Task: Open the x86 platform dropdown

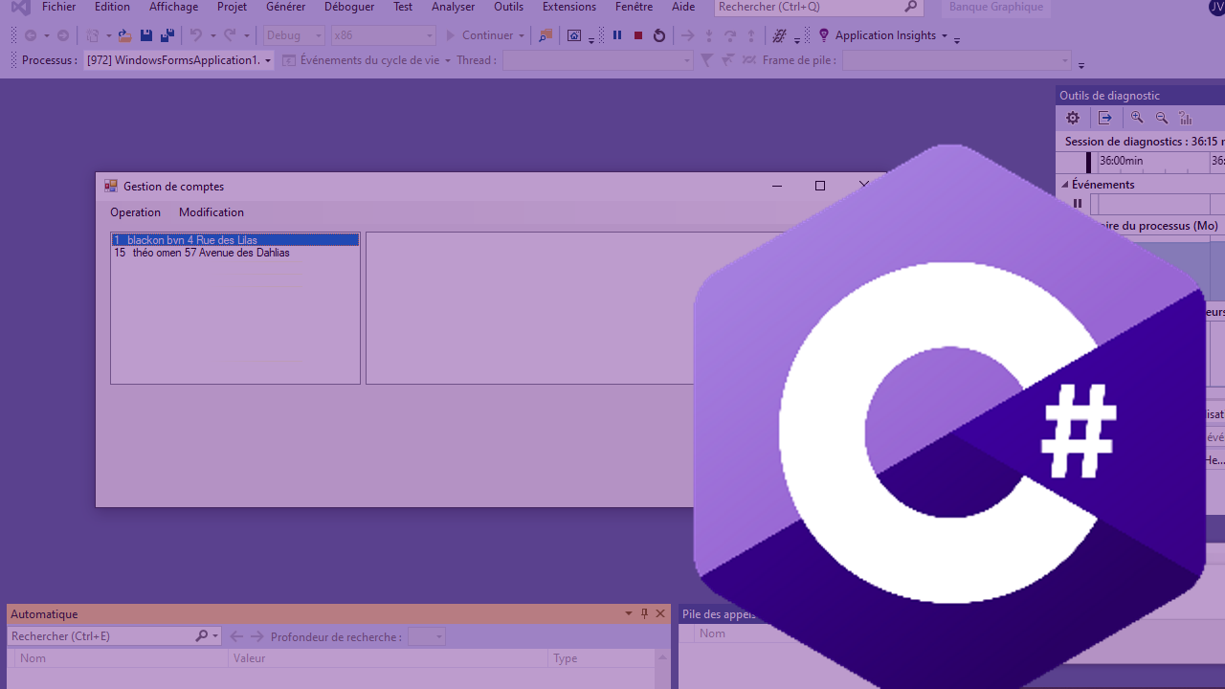Action: (x=383, y=35)
